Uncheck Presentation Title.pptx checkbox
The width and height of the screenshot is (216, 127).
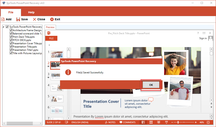[x=11, y=46]
